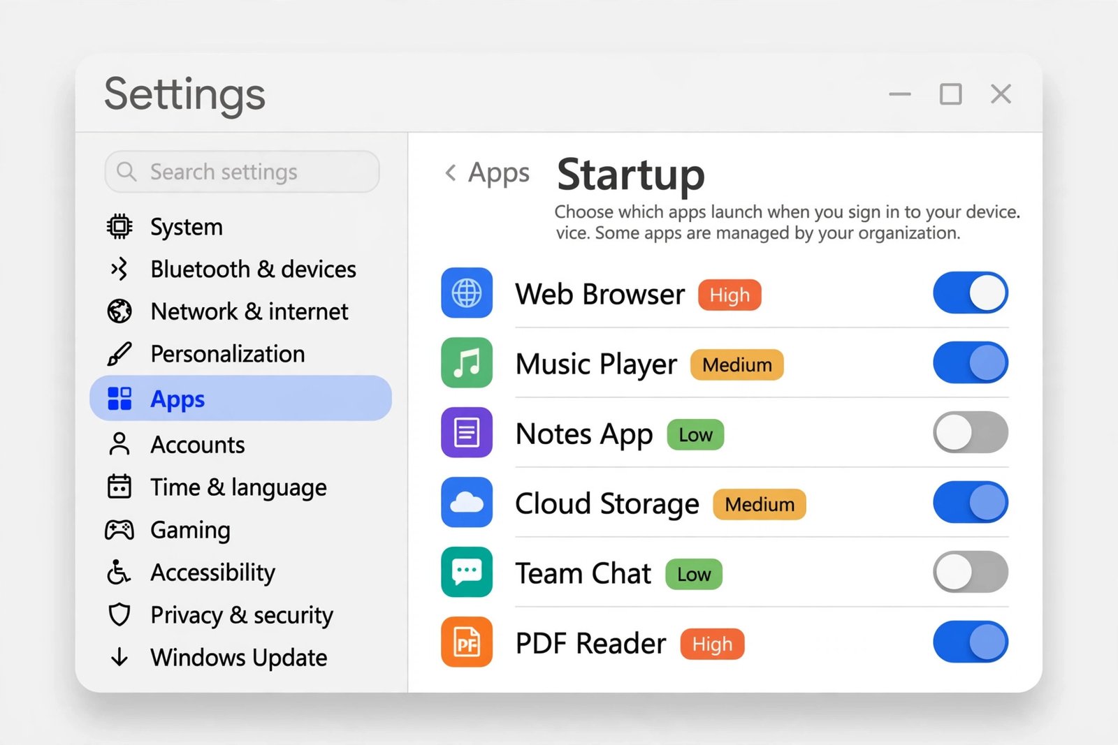This screenshot has width=1118, height=745.
Task: Click the Accounts person icon
Action: click(x=119, y=444)
